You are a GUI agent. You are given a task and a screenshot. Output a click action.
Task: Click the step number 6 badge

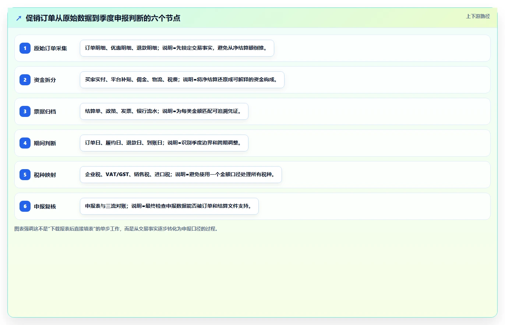pos(25,206)
